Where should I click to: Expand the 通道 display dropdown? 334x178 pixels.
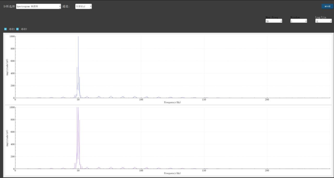[x=83, y=6]
